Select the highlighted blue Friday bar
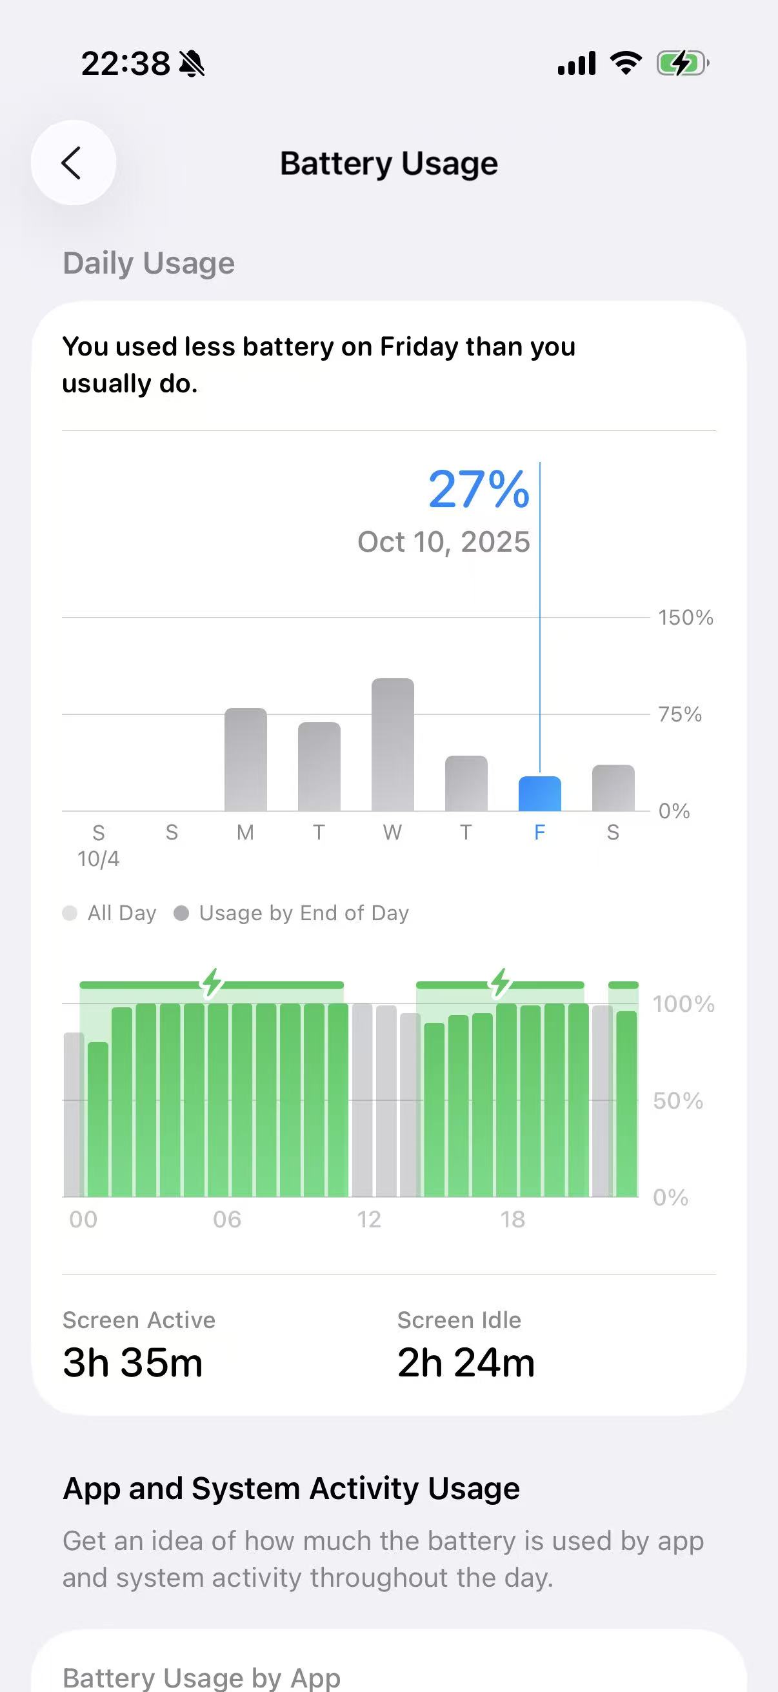The width and height of the screenshot is (778, 1692). pos(540,794)
